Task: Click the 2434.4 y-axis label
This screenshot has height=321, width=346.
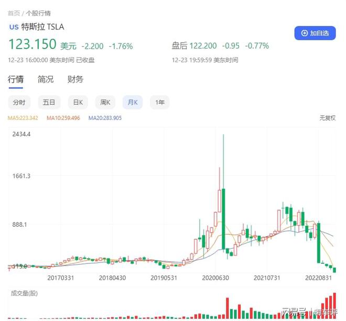Action: click(21, 134)
